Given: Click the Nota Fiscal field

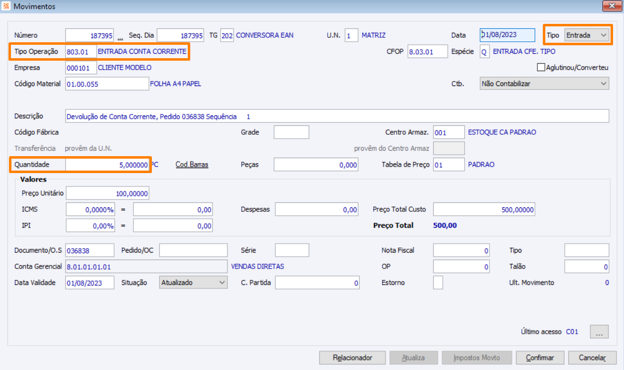Looking at the screenshot, I should pos(461,250).
